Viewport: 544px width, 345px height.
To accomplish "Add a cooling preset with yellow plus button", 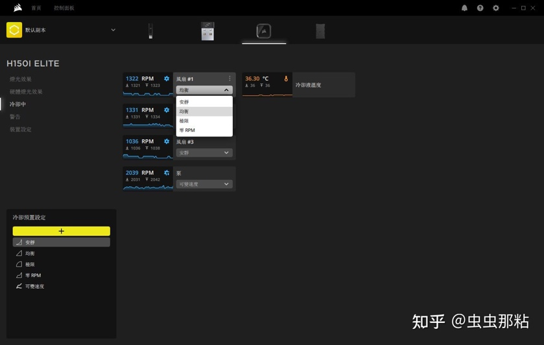I will pyautogui.click(x=62, y=231).
